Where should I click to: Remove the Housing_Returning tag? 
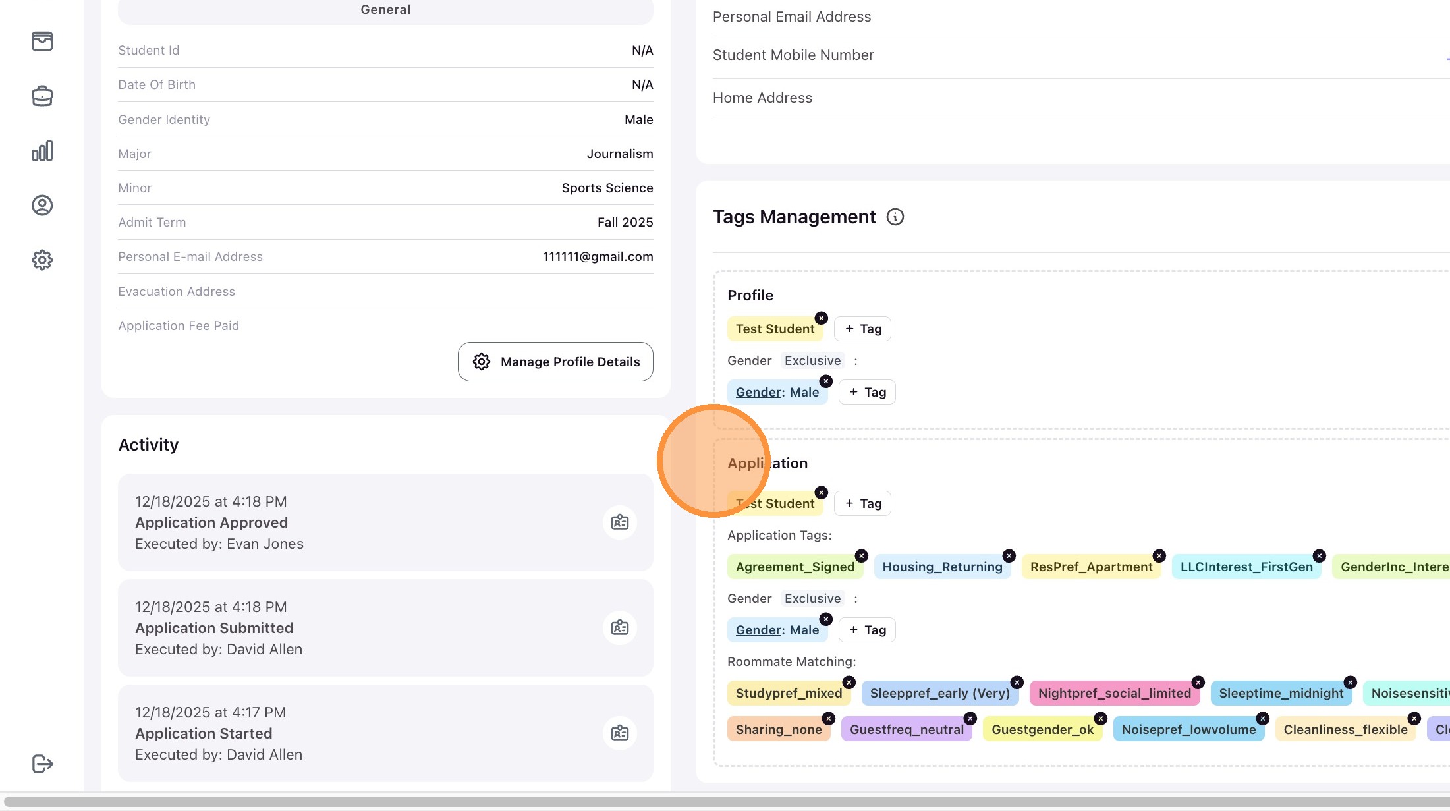1009,556
